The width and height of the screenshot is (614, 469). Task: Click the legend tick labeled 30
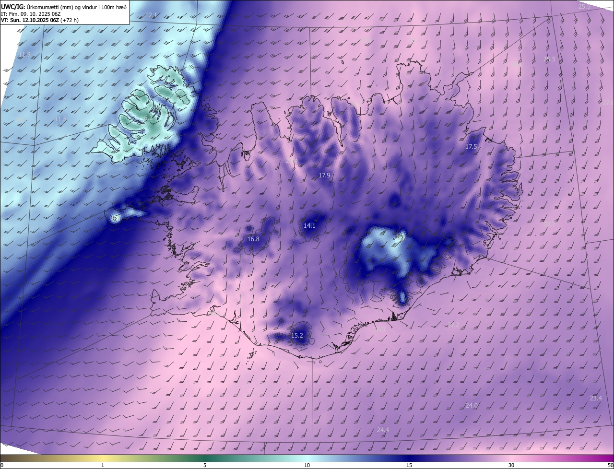(511, 465)
